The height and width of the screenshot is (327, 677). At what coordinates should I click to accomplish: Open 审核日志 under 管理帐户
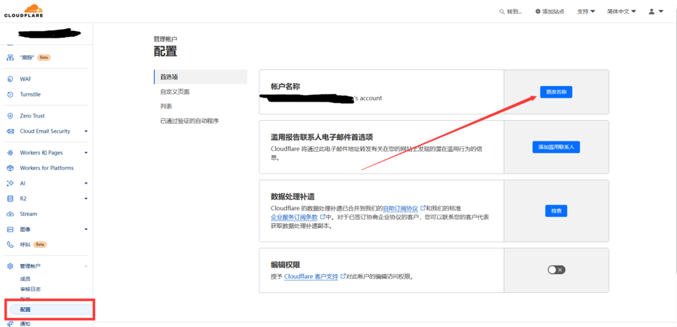pos(30,289)
